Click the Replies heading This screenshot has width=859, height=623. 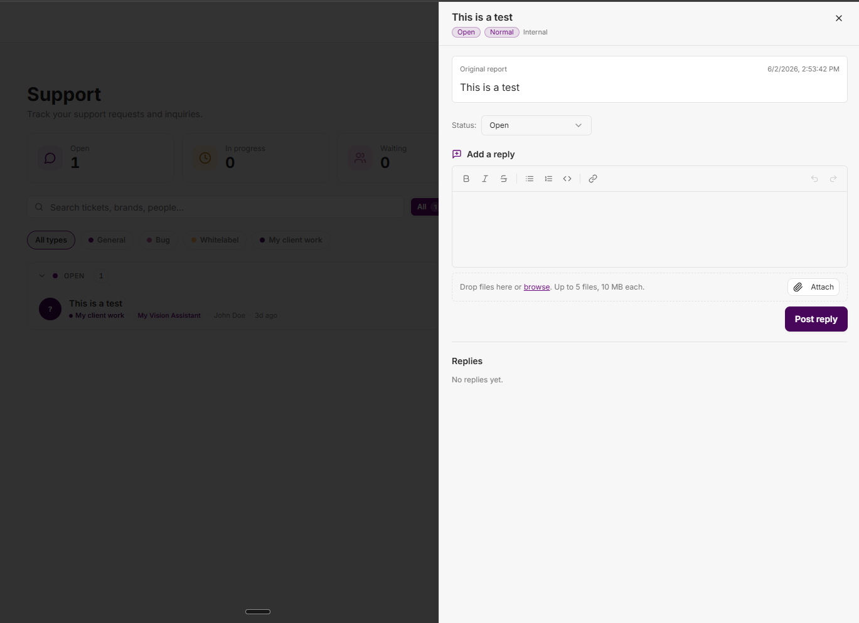click(467, 361)
